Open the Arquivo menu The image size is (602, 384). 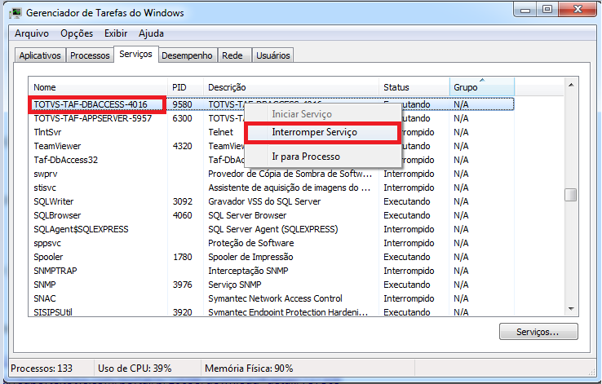pyautogui.click(x=32, y=33)
